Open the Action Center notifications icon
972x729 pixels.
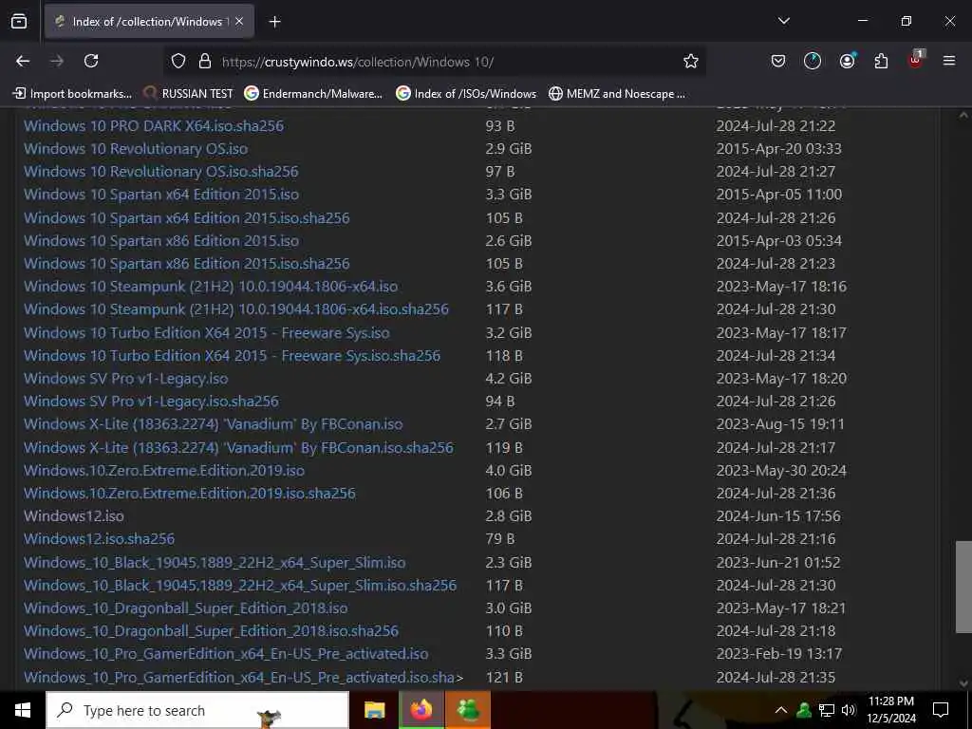coord(941,710)
